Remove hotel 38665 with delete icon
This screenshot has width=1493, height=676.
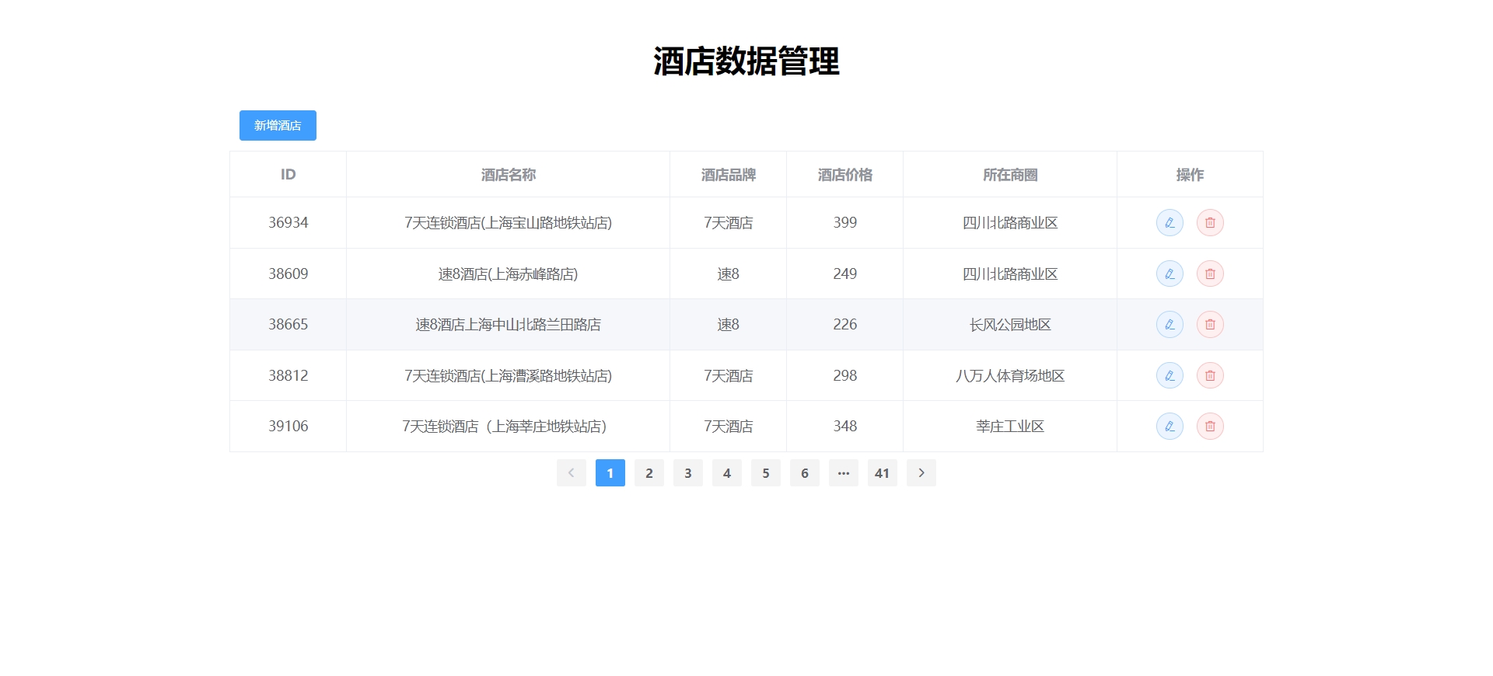point(1210,325)
